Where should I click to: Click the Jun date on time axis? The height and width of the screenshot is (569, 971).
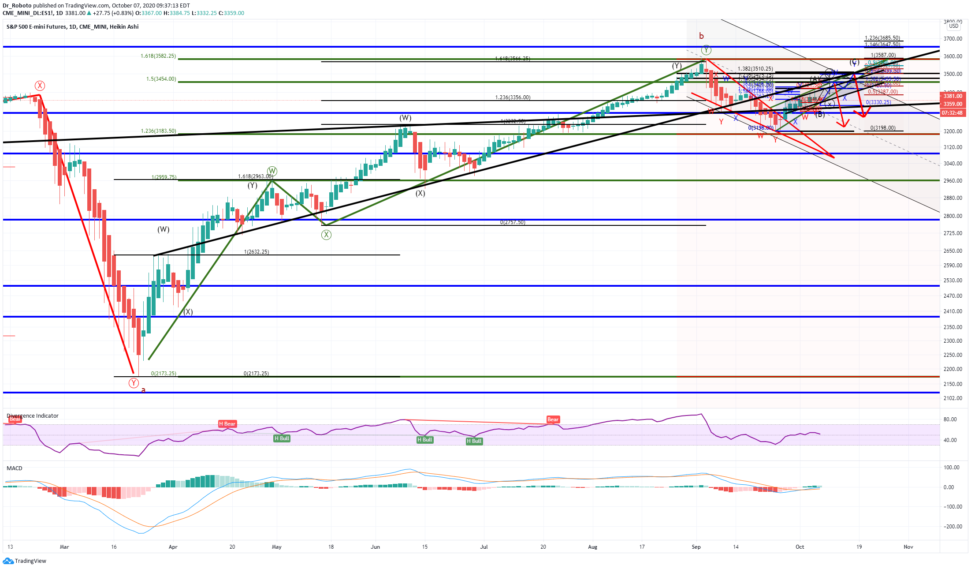pyautogui.click(x=375, y=547)
